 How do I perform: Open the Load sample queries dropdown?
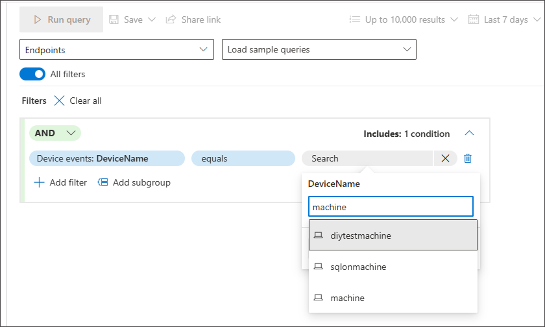click(x=319, y=49)
